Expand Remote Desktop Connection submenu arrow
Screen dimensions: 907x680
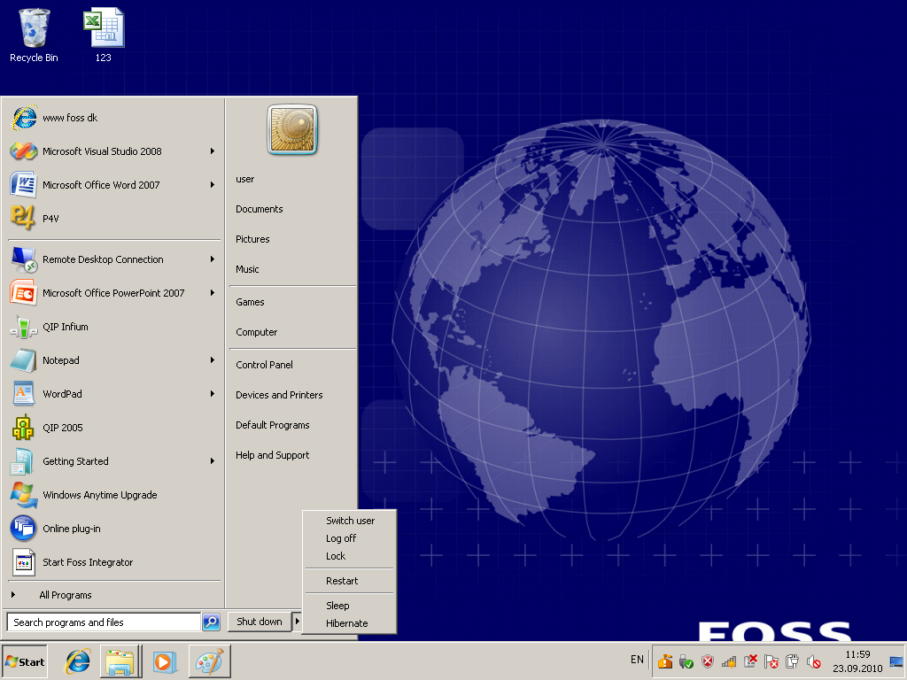[x=213, y=259]
